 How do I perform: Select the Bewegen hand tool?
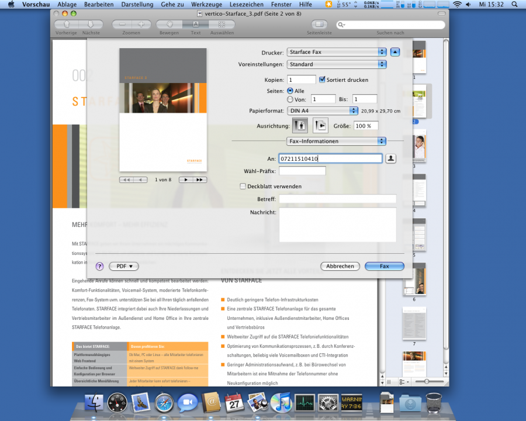click(169, 24)
